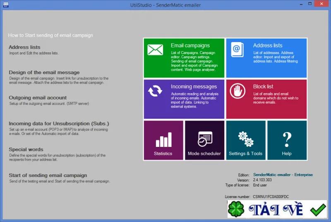Click the Block list tile description text
Viewport: 331px width, 222px height.
click(276, 98)
